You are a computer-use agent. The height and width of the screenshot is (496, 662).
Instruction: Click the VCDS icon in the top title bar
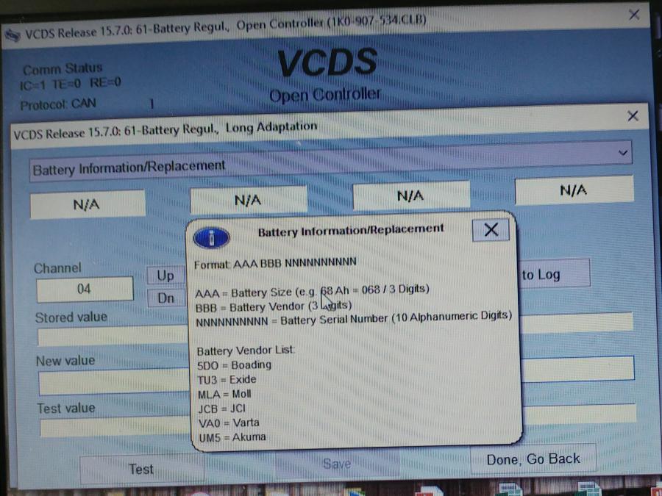13,34
